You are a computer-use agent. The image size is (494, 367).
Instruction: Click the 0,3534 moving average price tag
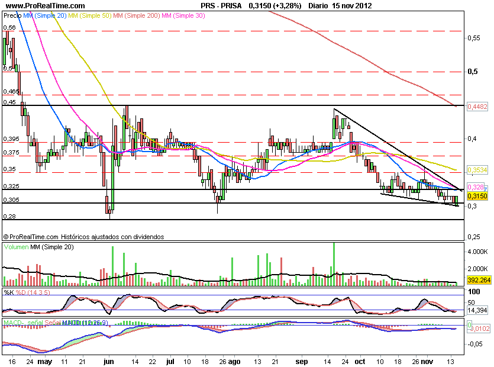coord(476,170)
